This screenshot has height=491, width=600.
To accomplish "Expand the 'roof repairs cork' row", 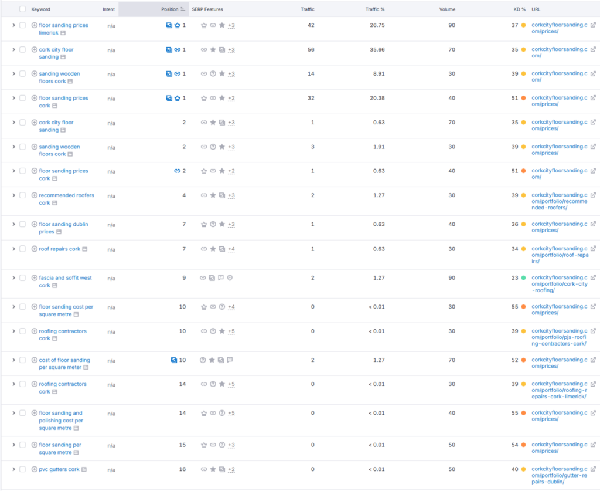I will tap(13, 249).
